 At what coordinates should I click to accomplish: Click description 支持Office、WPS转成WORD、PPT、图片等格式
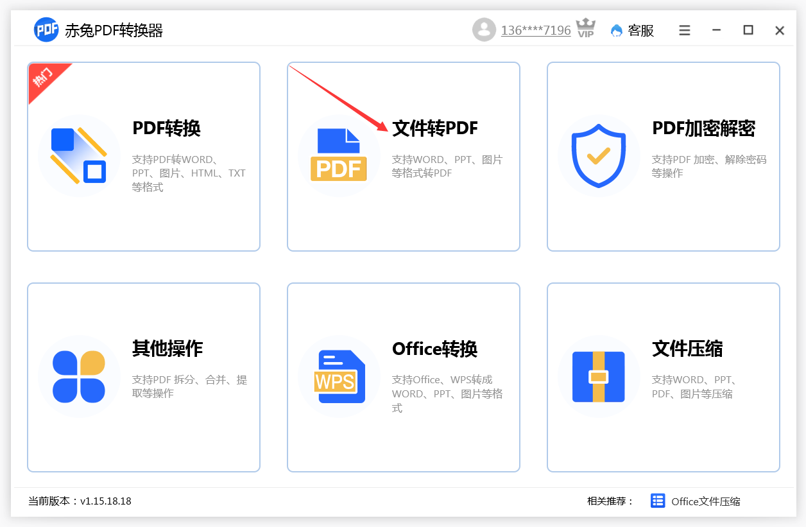click(447, 393)
